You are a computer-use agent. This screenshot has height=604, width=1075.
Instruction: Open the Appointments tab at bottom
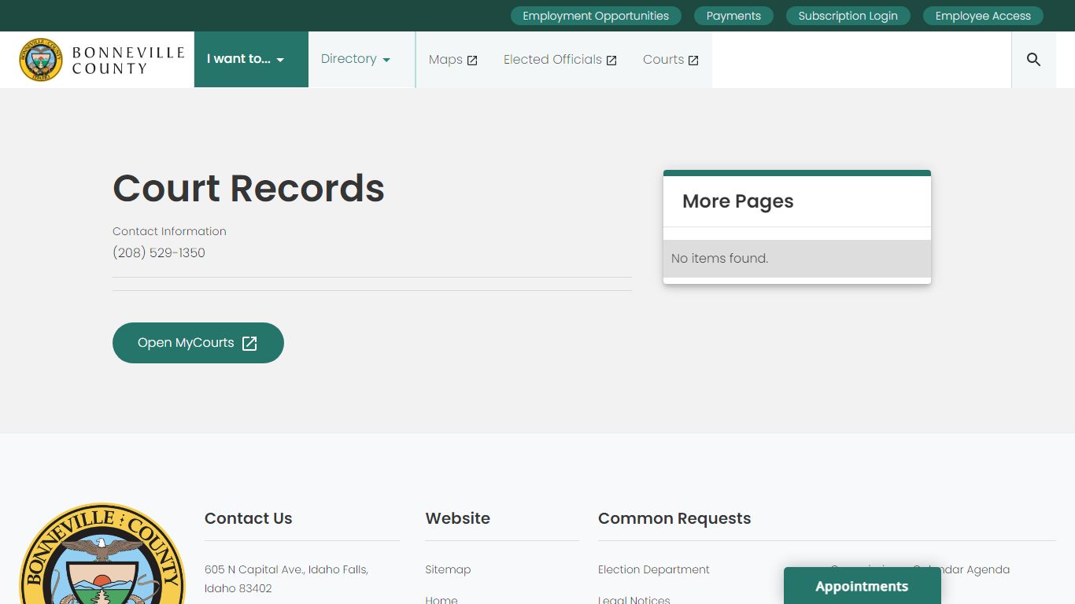point(863,586)
